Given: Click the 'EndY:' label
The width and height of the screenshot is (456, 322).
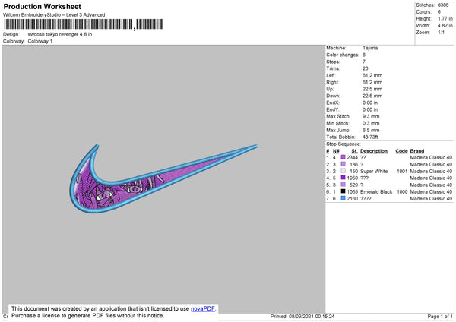Looking at the screenshot, I should click(x=333, y=109).
